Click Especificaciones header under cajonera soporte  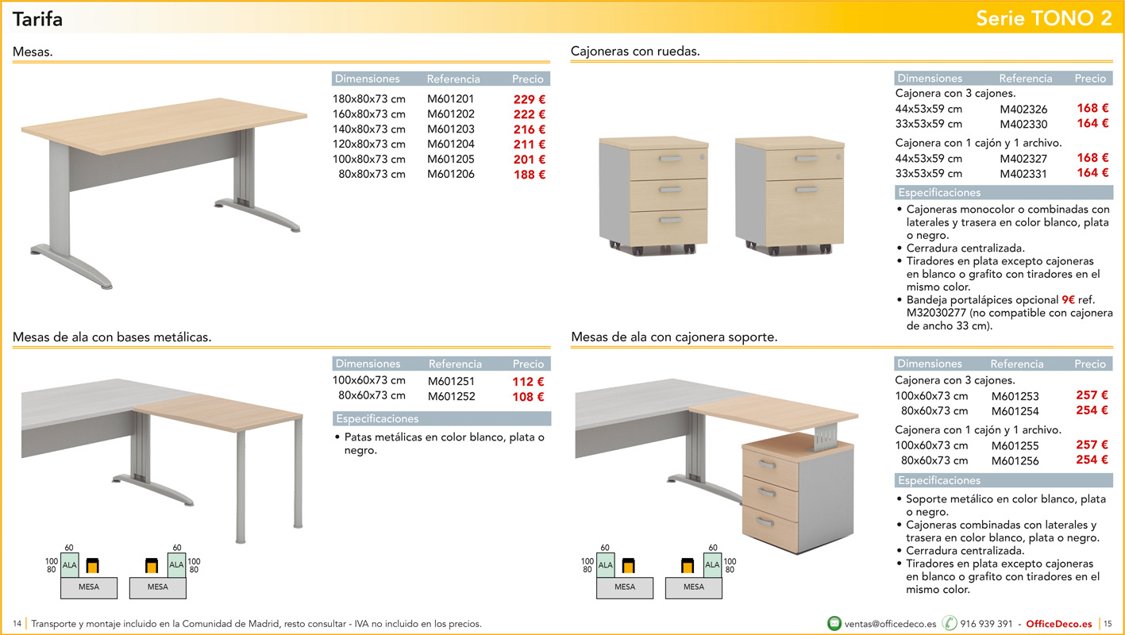[x=1004, y=481]
